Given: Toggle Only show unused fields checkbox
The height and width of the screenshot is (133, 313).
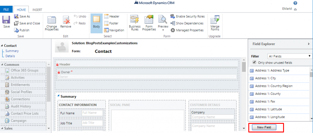Looking at the screenshot, I should pos(254,62).
